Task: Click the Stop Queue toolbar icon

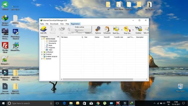Action: coord(127,30)
